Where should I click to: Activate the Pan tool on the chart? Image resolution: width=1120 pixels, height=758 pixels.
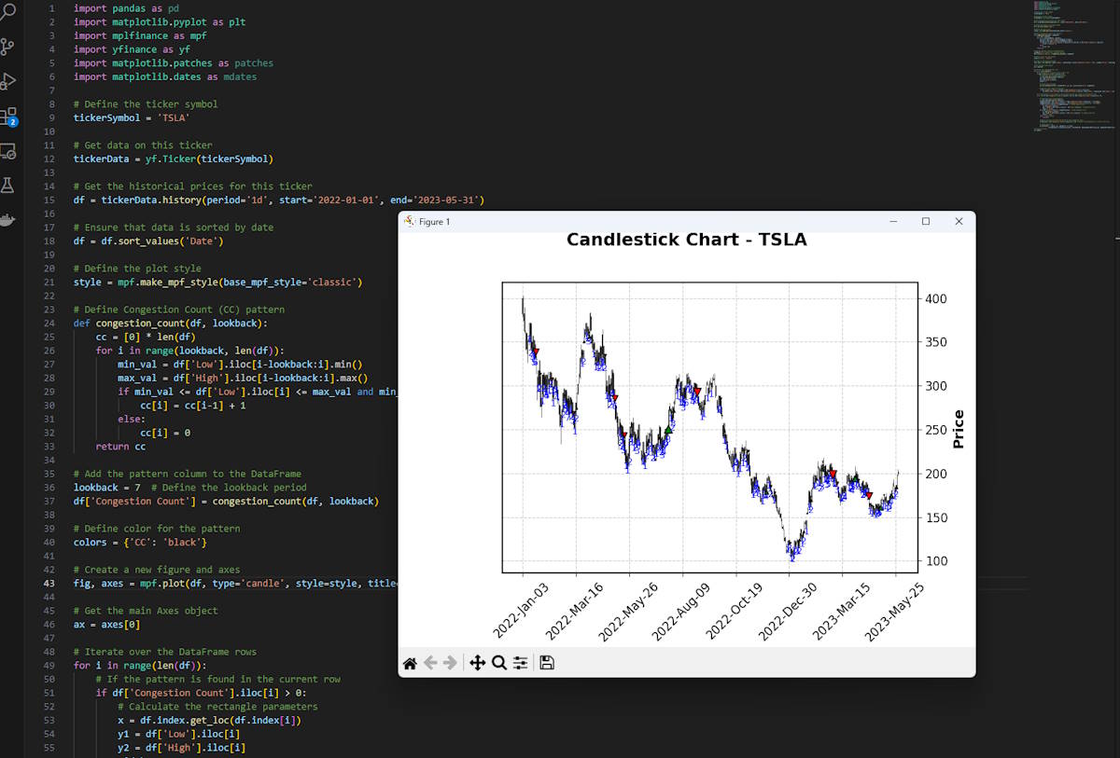pos(478,662)
